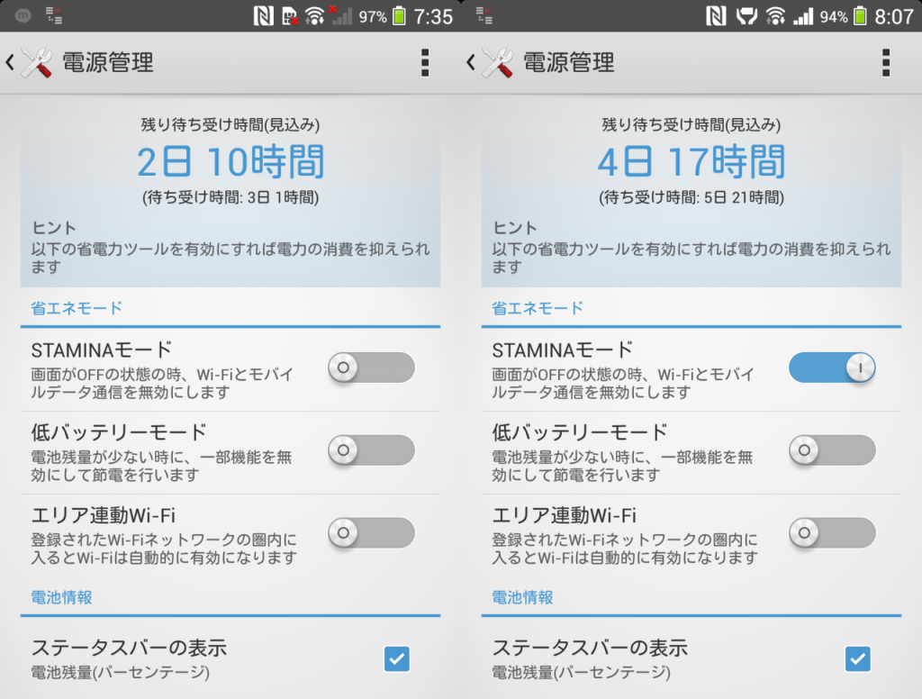
Task: Open STAMINAモード settings in right screen
Action: coord(623,370)
